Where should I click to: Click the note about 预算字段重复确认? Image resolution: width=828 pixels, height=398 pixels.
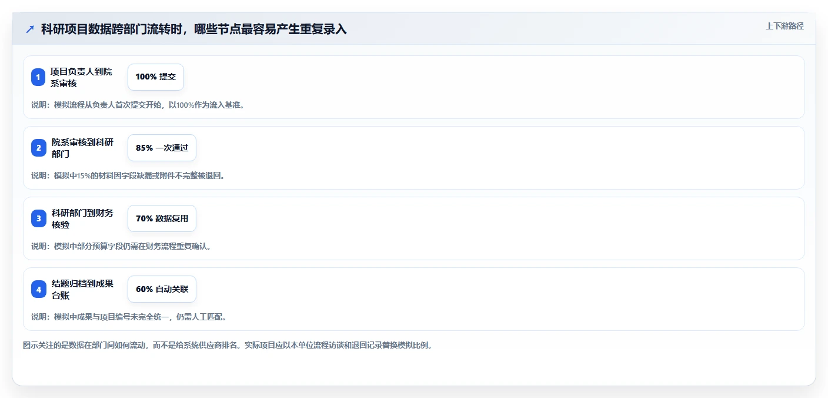click(121, 246)
